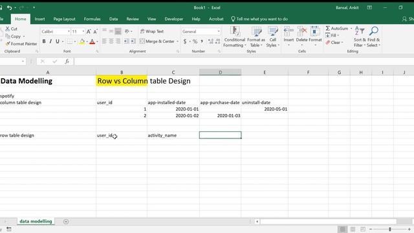
Task: Increase font size with larger A icon
Action: [89, 32]
